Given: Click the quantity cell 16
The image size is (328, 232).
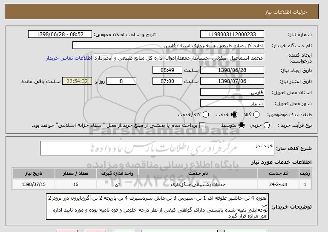Looking at the screenshot, I should pos(76,184).
